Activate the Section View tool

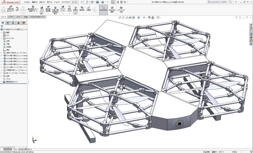[130, 17]
